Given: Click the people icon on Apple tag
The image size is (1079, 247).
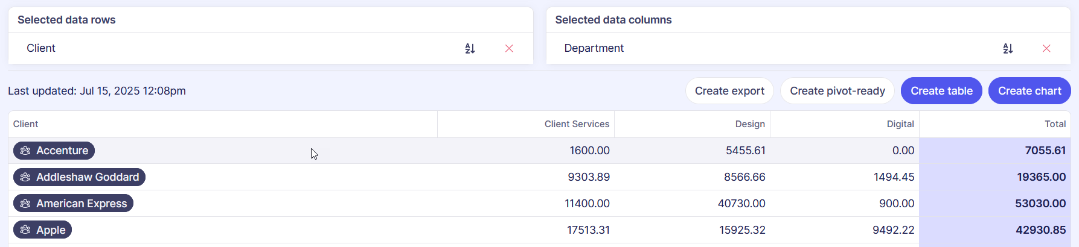Looking at the screenshot, I should [x=25, y=230].
